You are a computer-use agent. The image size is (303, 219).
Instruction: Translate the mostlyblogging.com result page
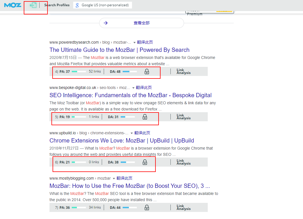(124, 178)
